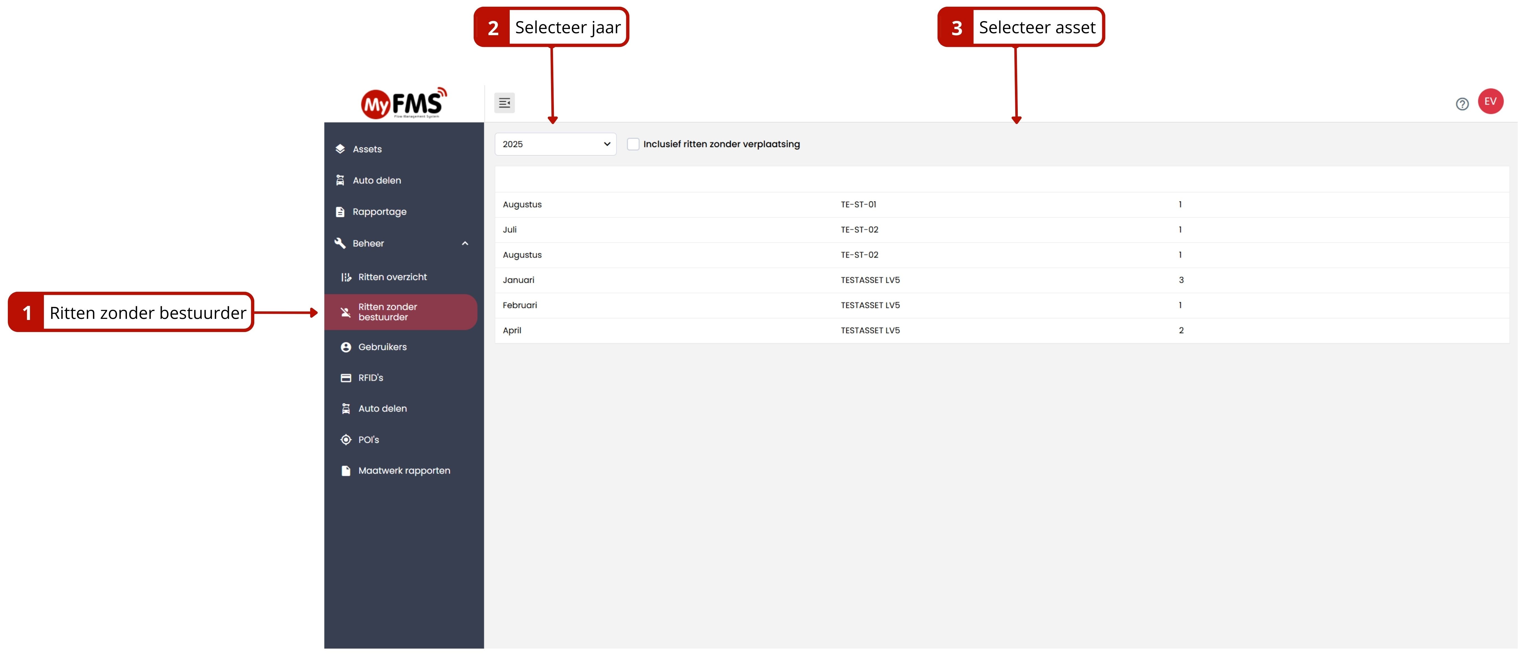1523x657 pixels.
Task: Click the MyFMS logo
Action: tap(404, 104)
